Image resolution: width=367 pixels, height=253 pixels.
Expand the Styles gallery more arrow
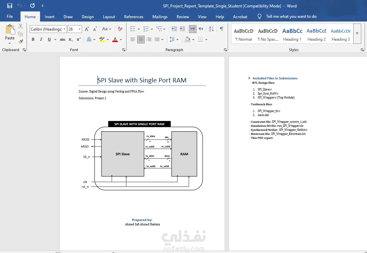pos(357,34)
